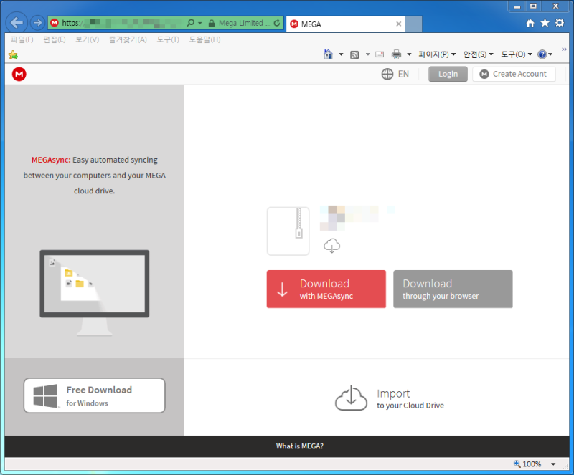Expand the zoom level dropdown arrow
Image resolution: width=574 pixels, height=475 pixels.
point(553,464)
